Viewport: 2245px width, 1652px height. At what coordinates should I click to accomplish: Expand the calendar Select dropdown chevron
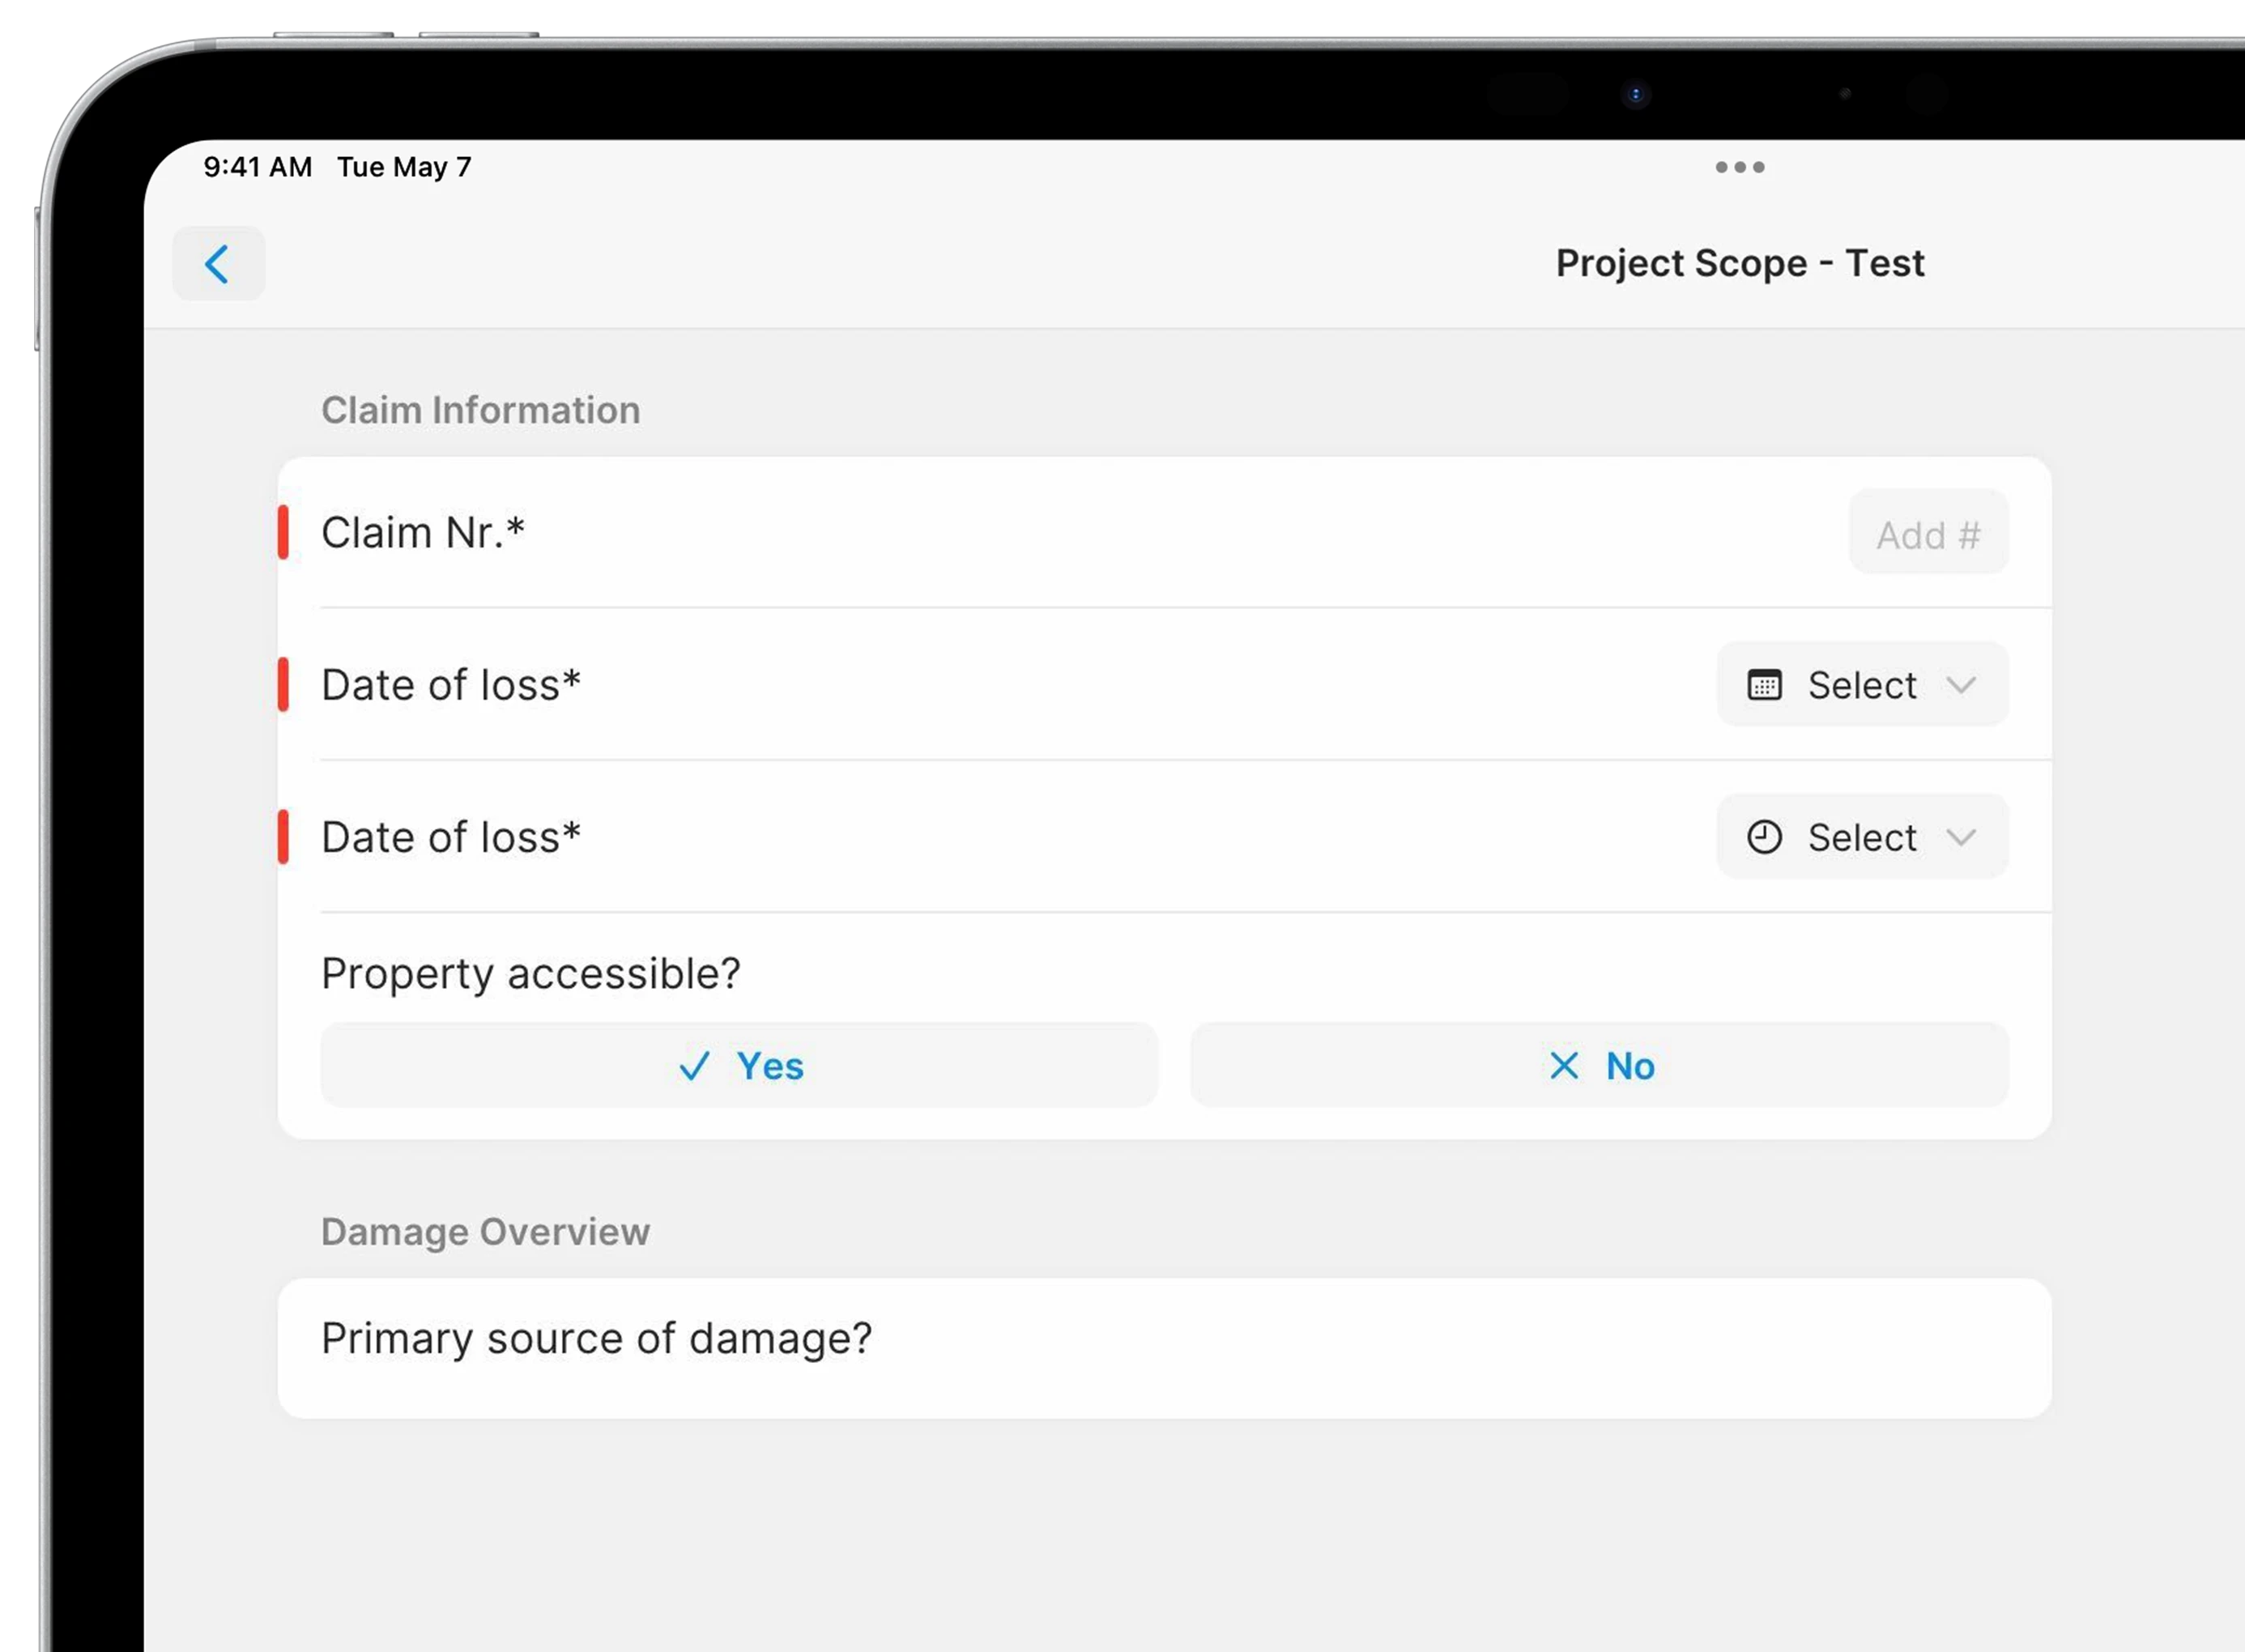pyautogui.click(x=1961, y=685)
